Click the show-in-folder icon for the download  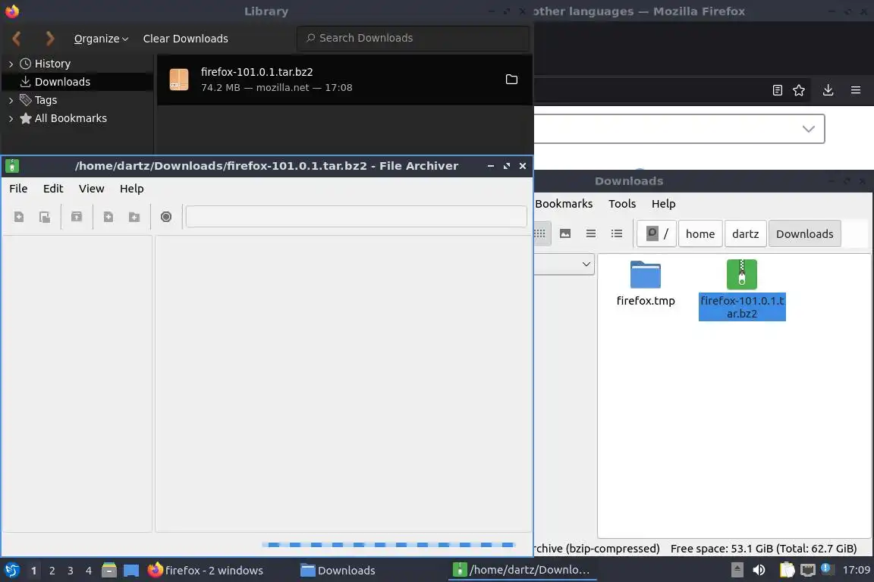[511, 79]
